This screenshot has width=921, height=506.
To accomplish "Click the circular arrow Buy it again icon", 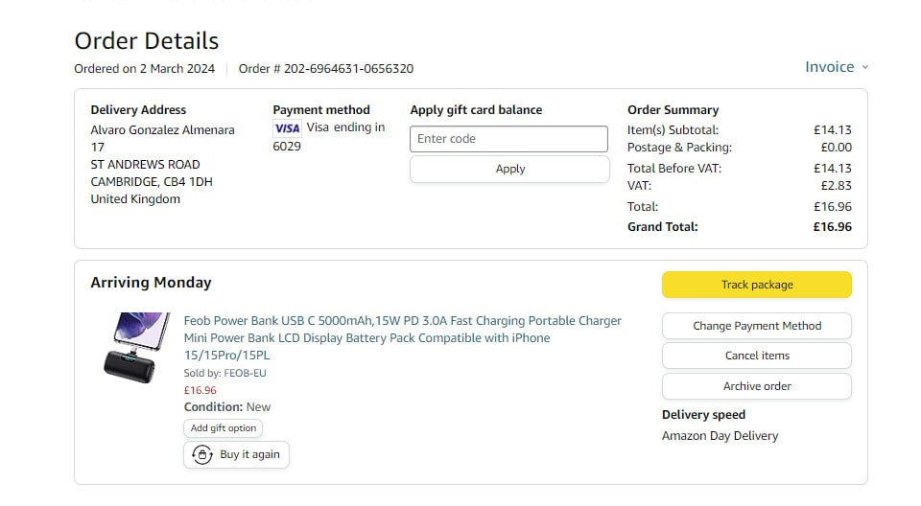I will 202,454.
